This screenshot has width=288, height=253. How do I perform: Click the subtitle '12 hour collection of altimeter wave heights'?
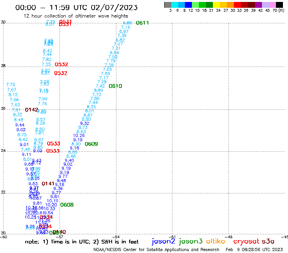[x=76, y=16]
